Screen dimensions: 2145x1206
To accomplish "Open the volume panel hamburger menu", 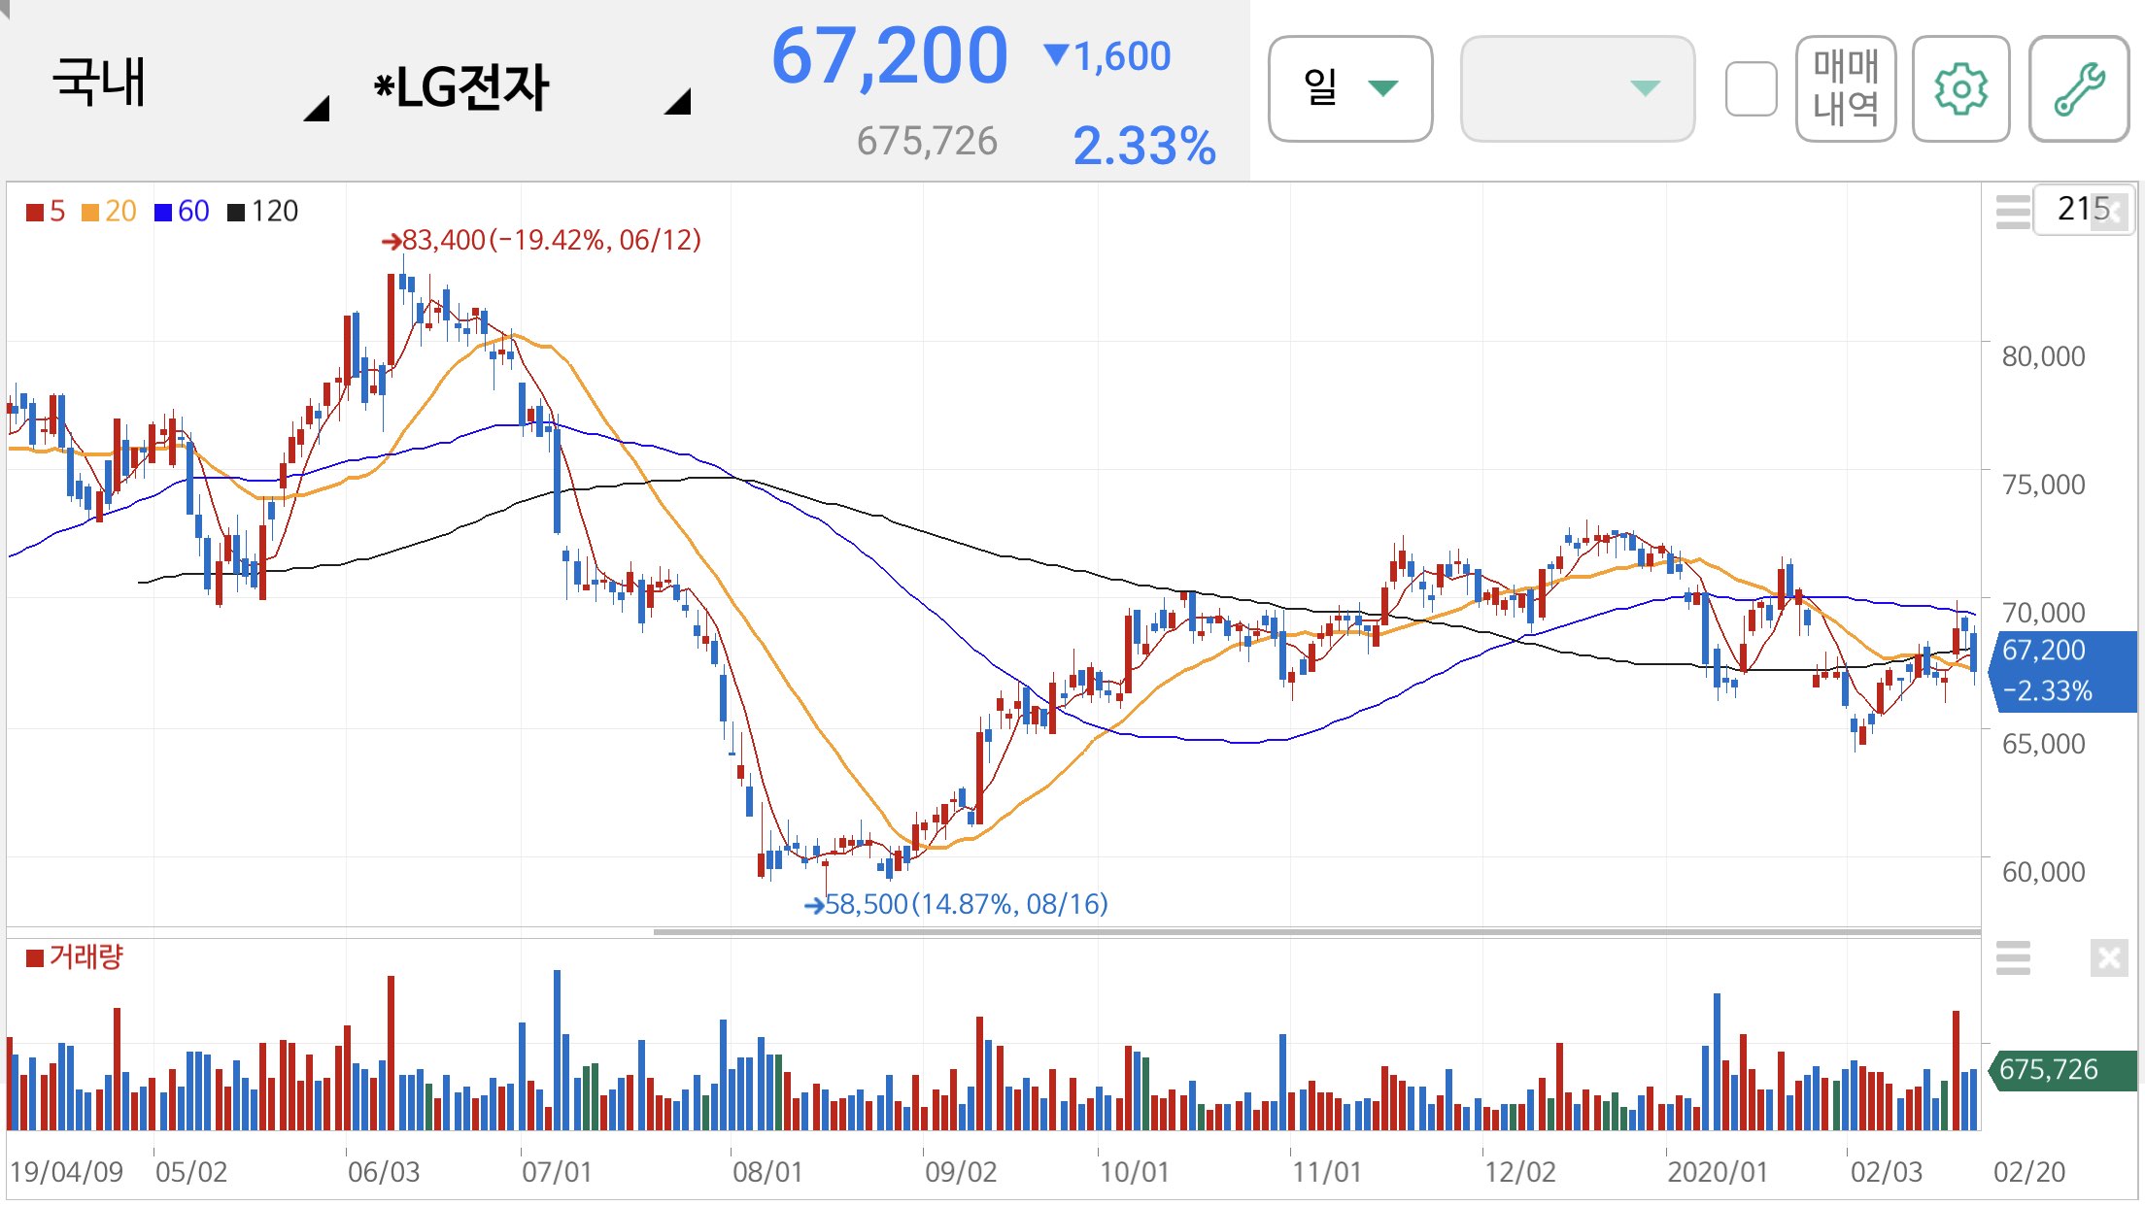I will pos(2013,958).
